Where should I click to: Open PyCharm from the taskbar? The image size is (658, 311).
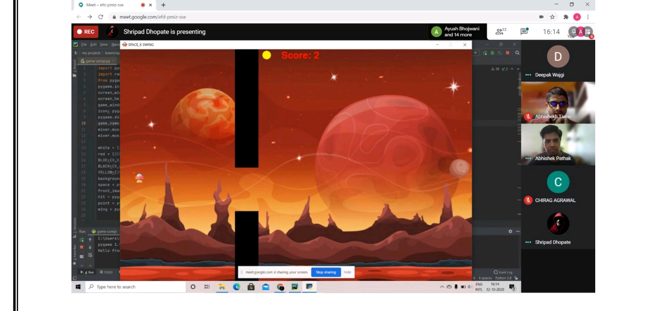pyautogui.click(x=295, y=287)
